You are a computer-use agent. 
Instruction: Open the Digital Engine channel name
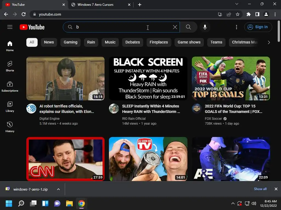pos(49,119)
